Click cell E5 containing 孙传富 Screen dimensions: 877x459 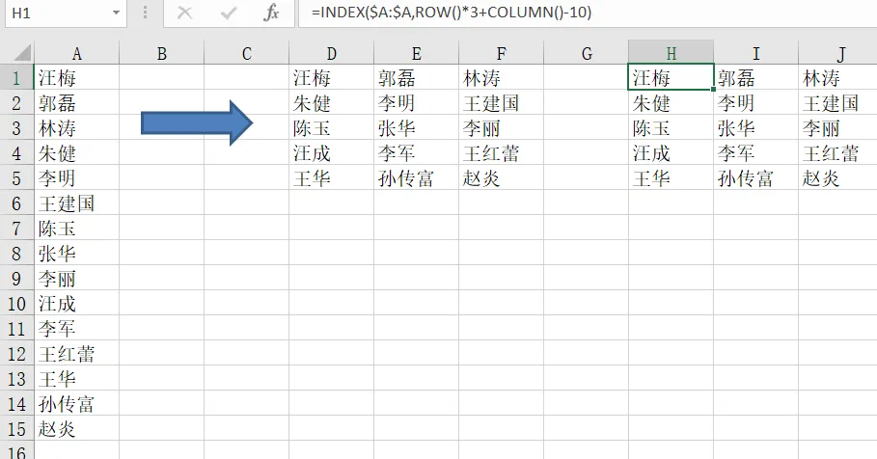416,178
